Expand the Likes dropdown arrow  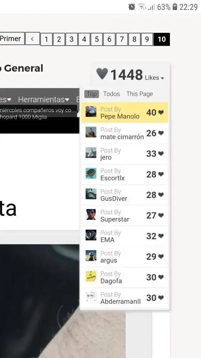(162, 78)
